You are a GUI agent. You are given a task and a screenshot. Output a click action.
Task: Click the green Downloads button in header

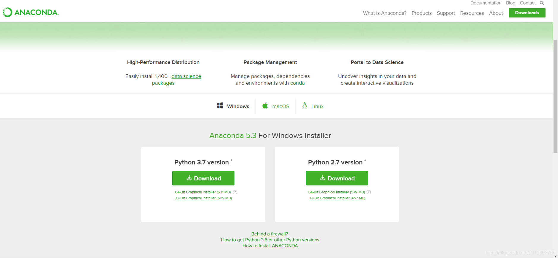point(527,13)
